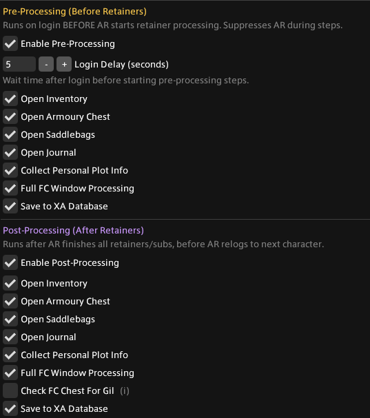Toggle post-processing Collect Personal Plot Info
370x418 pixels.
10,355
